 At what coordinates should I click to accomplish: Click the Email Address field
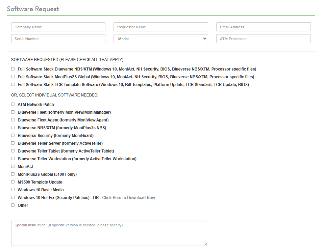pos(263,27)
